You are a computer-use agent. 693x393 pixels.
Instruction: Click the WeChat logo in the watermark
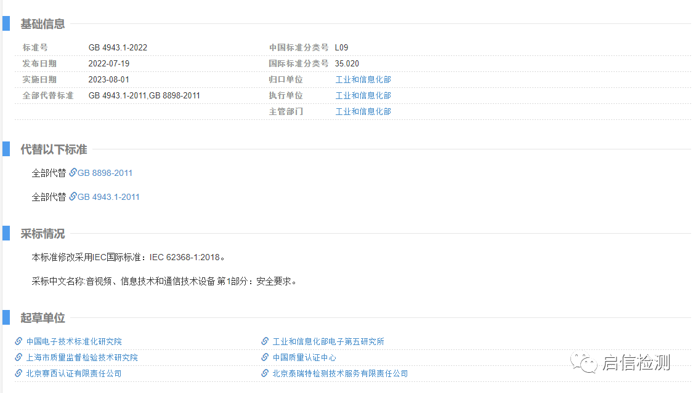click(584, 363)
